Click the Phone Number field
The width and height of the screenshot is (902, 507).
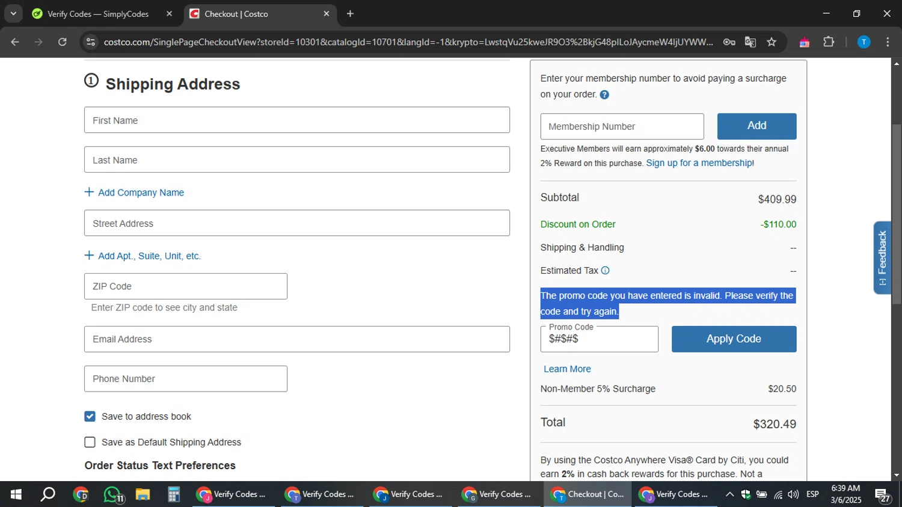[x=186, y=379]
